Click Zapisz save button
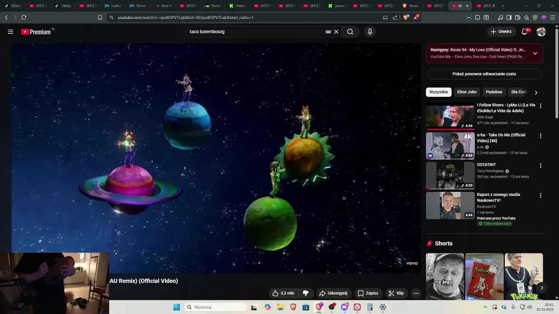Screen dimensions: 559x314 [x=368, y=293]
